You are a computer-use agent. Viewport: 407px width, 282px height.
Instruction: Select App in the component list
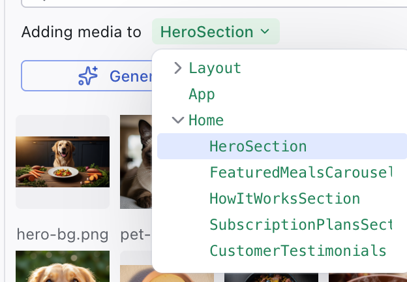[202, 94]
